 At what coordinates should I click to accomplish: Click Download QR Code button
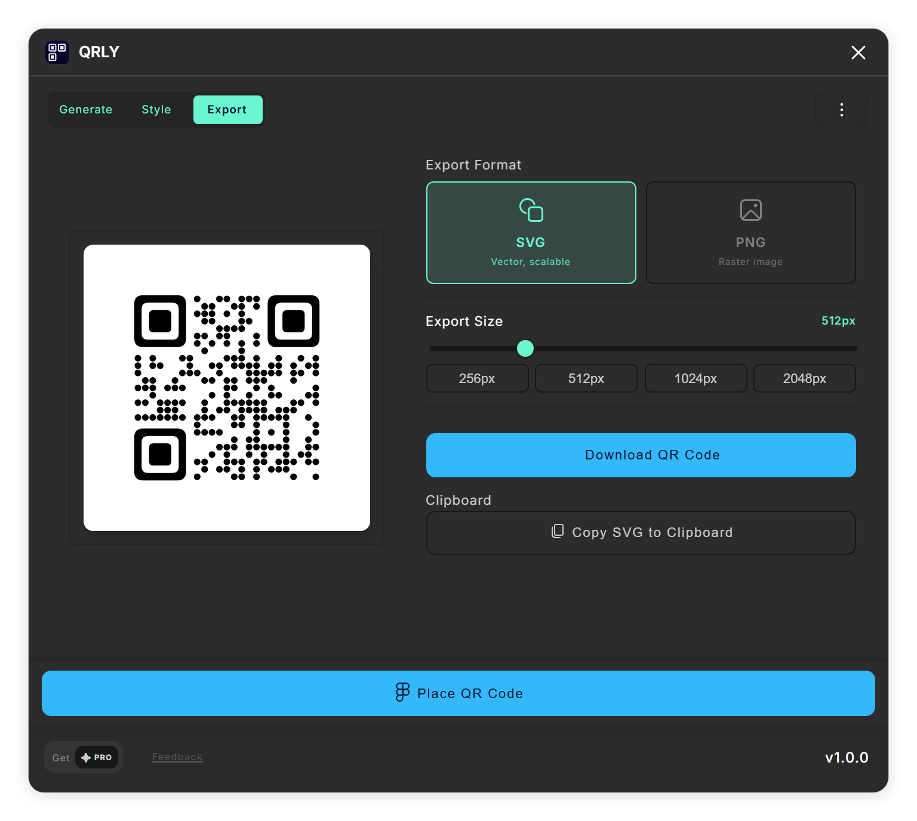tap(641, 455)
